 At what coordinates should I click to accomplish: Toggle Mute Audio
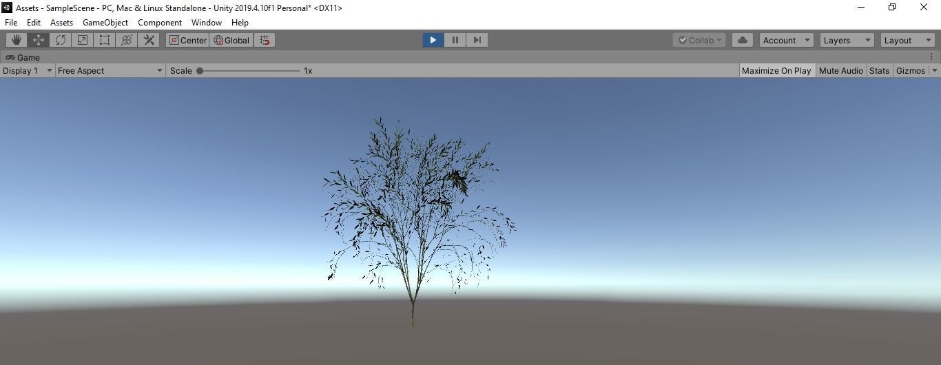pyautogui.click(x=840, y=70)
